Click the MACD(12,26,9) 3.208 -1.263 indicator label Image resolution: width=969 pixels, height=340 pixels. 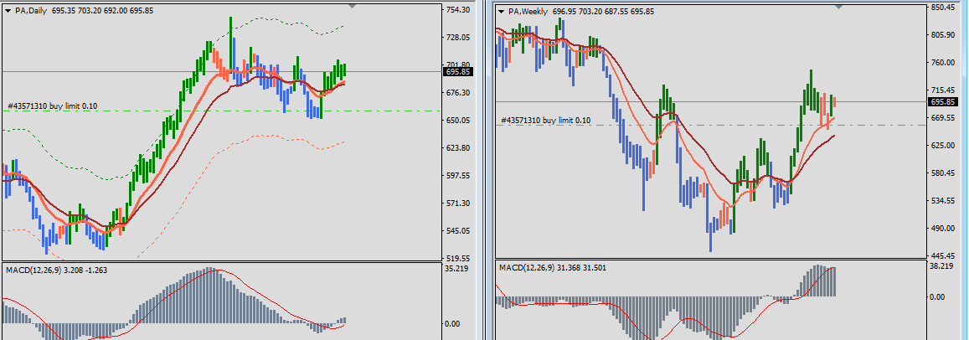pos(56,270)
